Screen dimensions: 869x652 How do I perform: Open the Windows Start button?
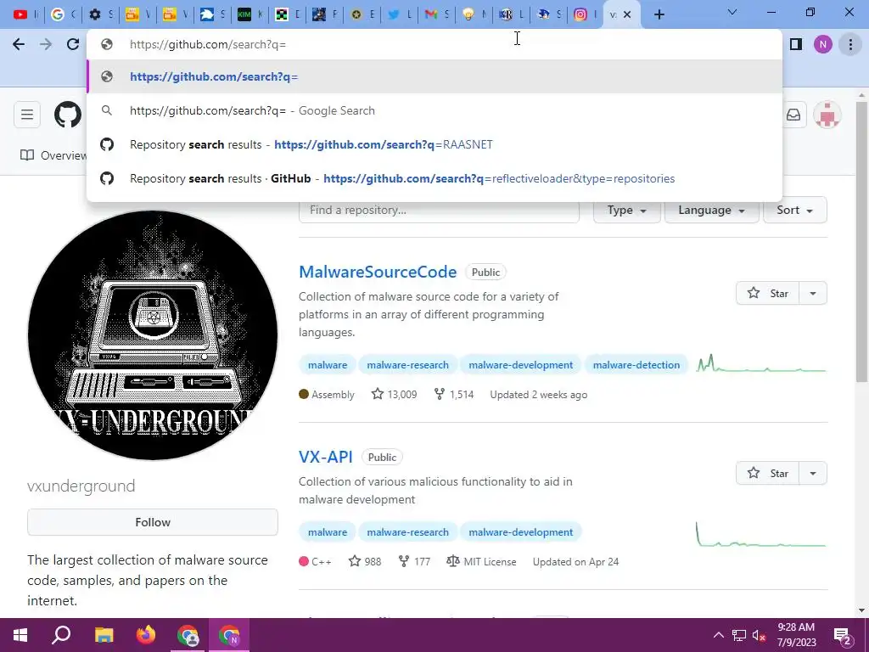point(20,635)
